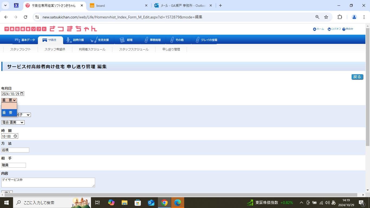370x208 pixels.
Task: Bookmark this page with star icon
Action: pos(326,17)
